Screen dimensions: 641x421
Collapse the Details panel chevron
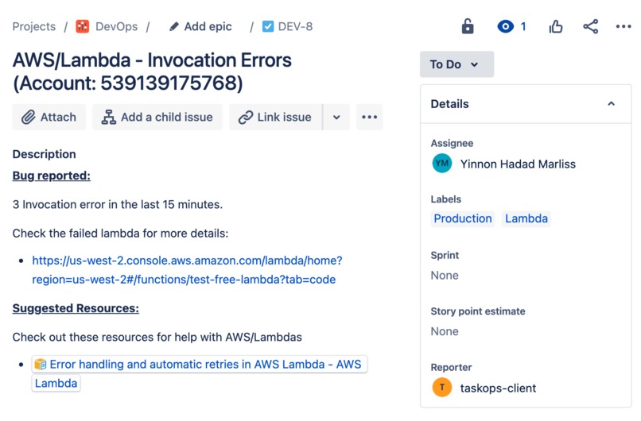point(611,104)
